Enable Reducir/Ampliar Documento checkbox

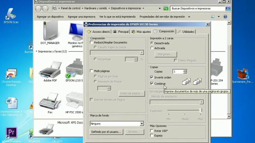tap(91, 43)
